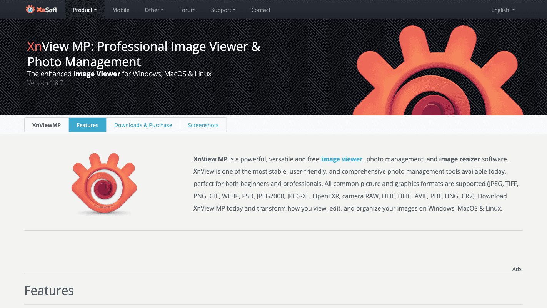The width and height of the screenshot is (547, 308).
Task: Open the Forum link
Action: 187,10
